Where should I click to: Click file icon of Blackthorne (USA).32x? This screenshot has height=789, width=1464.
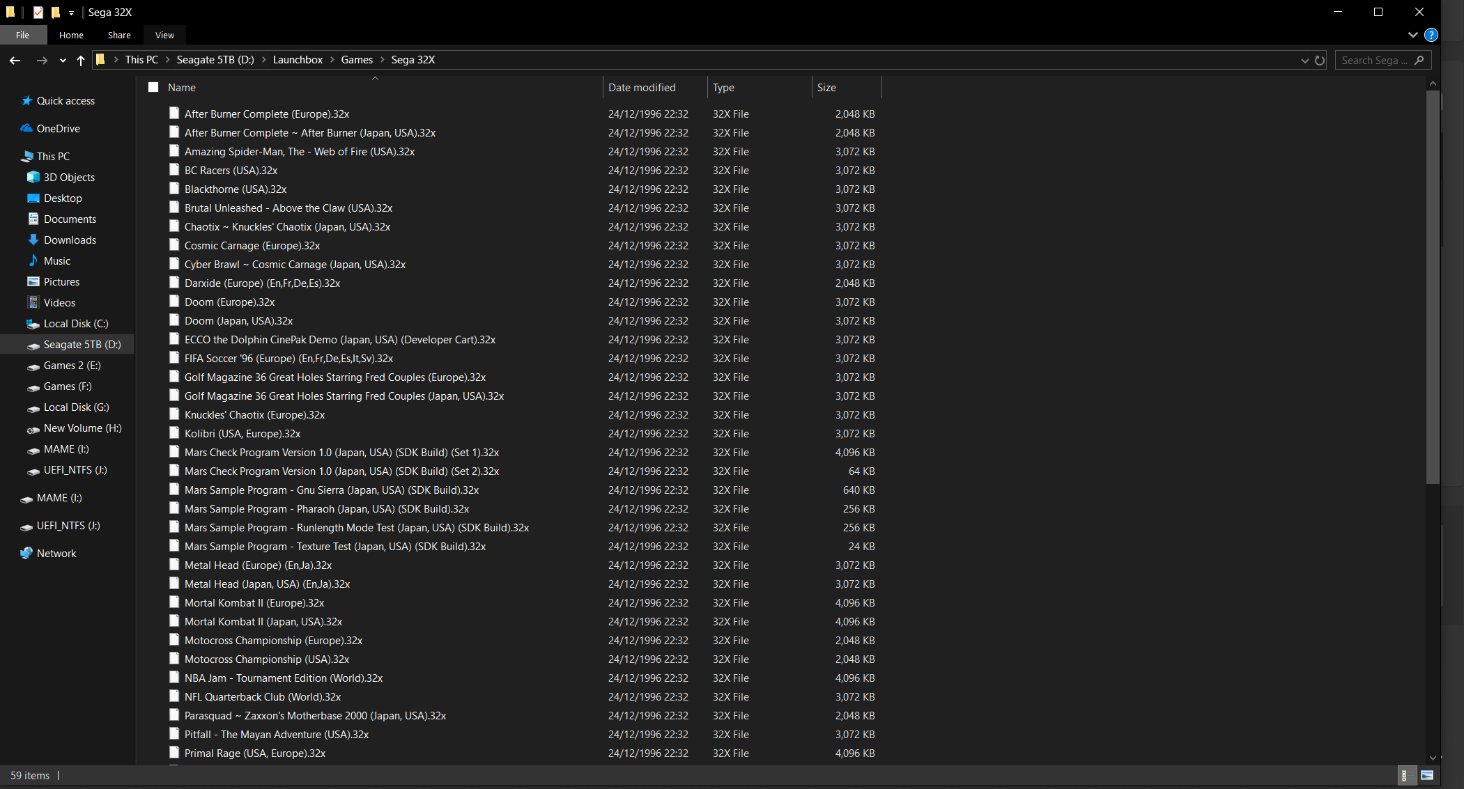(x=174, y=189)
